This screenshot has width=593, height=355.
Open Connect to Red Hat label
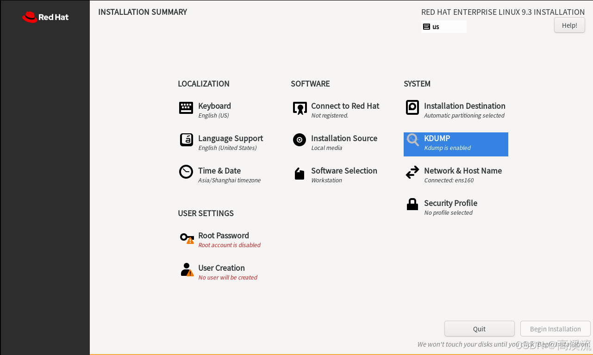[345, 106]
